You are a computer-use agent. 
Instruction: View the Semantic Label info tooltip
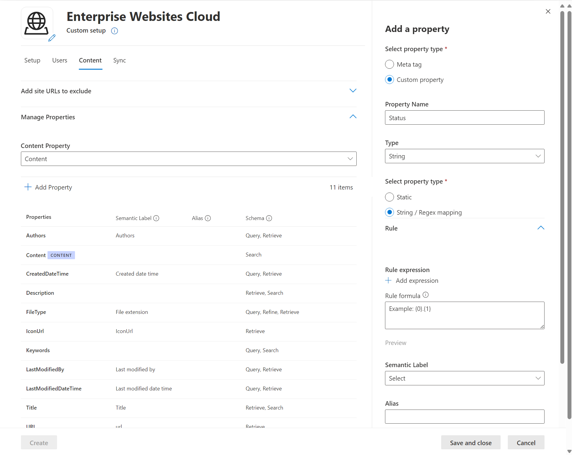pos(157,218)
